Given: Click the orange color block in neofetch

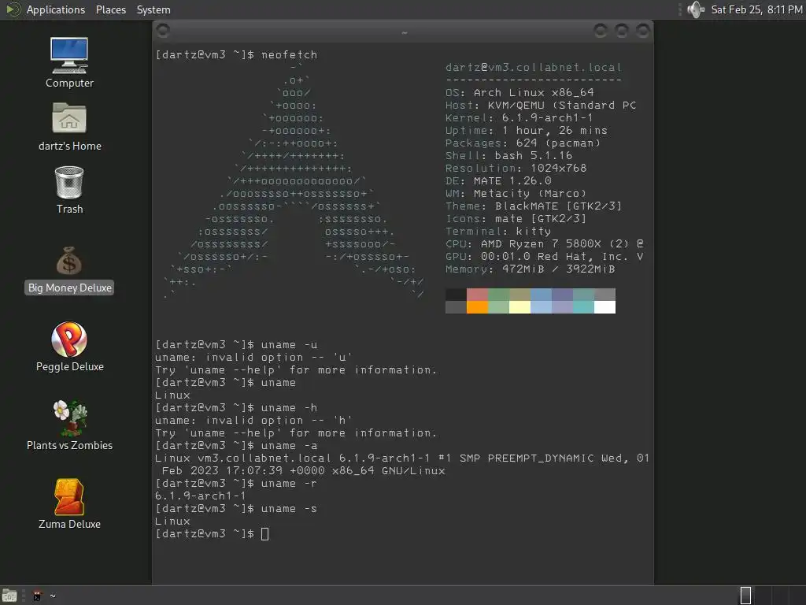Looking at the screenshot, I should pyautogui.click(x=477, y=307).
